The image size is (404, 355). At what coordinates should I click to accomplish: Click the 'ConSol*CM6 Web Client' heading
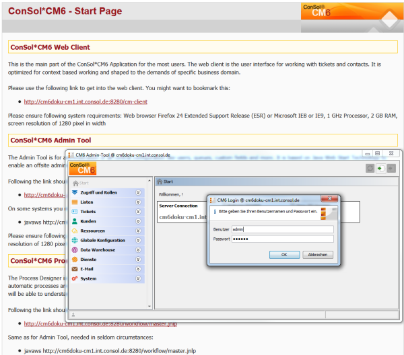pyautogui.click(x=50, y=47)
